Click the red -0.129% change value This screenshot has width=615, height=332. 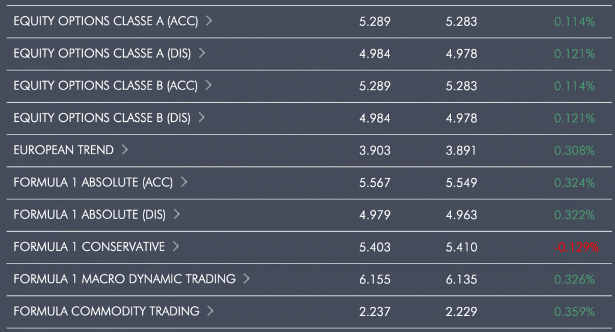[577, 247]
